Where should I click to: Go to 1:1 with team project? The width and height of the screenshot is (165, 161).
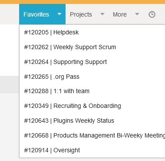pyautogui.click(x=92, y=91)
